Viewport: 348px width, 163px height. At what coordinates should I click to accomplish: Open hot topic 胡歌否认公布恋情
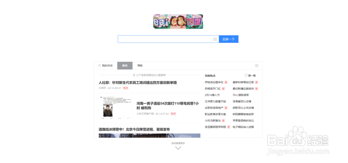pyautogui.click(x=243, y=108)
